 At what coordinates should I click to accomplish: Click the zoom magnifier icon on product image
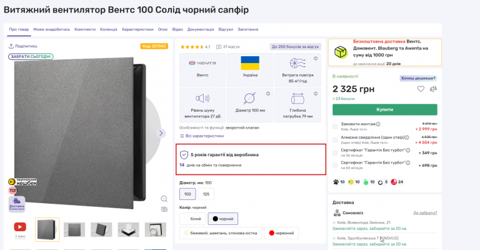coord(164,199)
